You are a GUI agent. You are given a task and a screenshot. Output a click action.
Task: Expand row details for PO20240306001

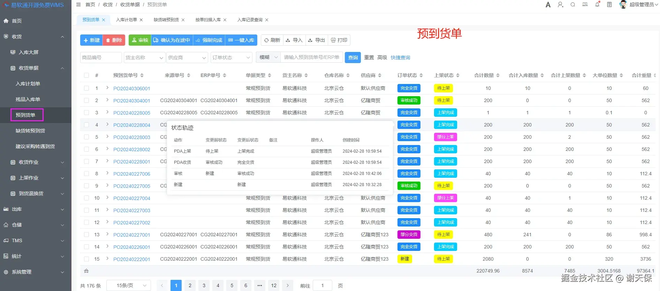pos(107,88)
